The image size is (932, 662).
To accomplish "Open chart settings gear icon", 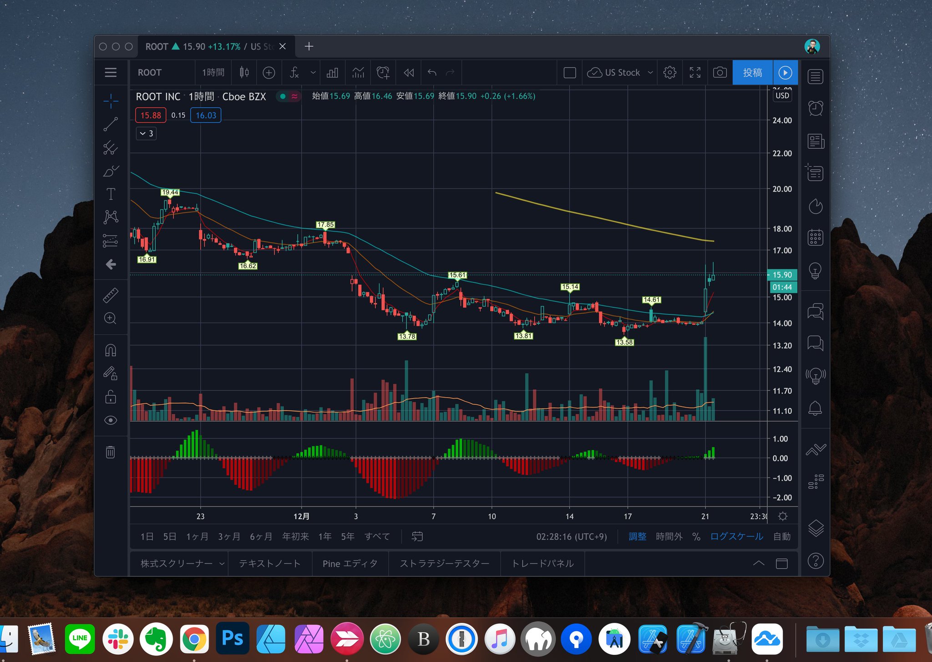I will point(670,73).
